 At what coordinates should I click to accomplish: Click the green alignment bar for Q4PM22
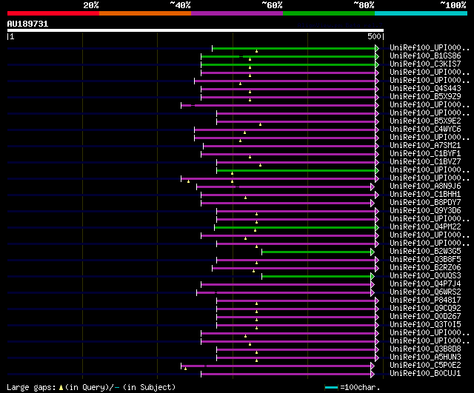(x=295, y=227)
